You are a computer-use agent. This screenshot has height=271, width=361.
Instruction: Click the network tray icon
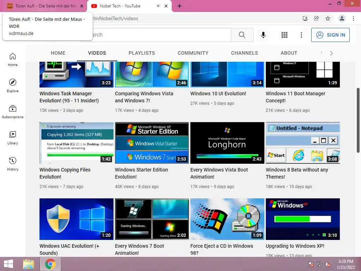point(319,264)
